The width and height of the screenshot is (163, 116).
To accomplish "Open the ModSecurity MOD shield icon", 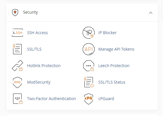I will [17, 82].
